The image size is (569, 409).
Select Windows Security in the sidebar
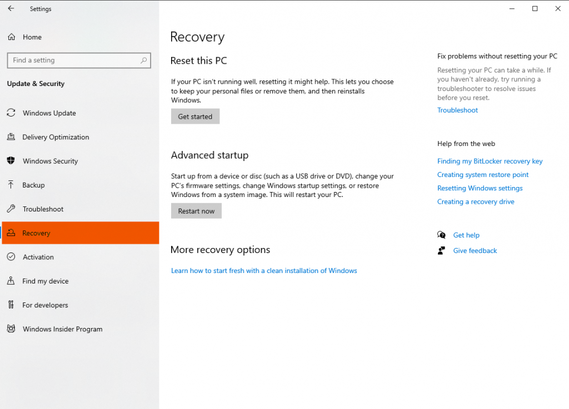(80, 161)
